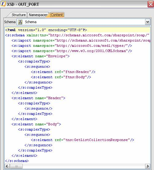Click the ref="ftns:Body" element line
The height and width of the screenshot is (170, 154).
tap(61, 77)
